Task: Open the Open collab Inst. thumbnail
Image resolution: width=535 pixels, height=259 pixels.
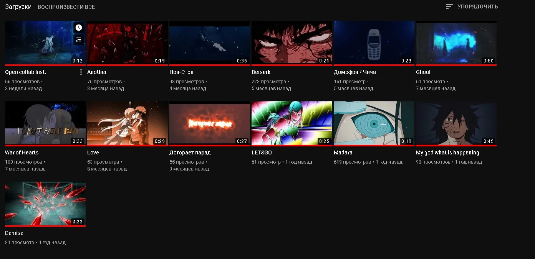Action: pyautogui.click(x=45, y=43)
